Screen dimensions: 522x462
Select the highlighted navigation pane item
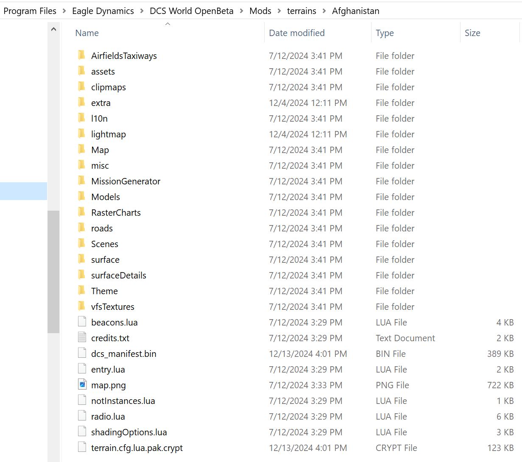click(23, 191)
